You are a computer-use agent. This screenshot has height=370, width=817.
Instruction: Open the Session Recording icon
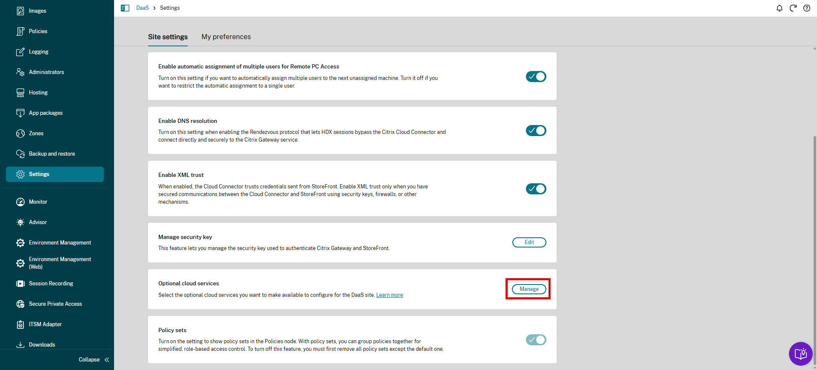point(20,284)
